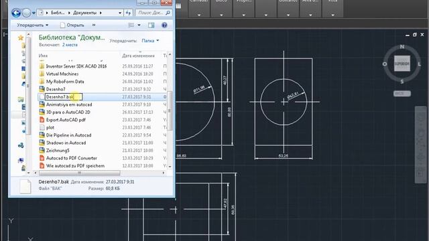Open the Упорядочить toolbar menu
The image size is (429, 241).
(x=33, y=25)
